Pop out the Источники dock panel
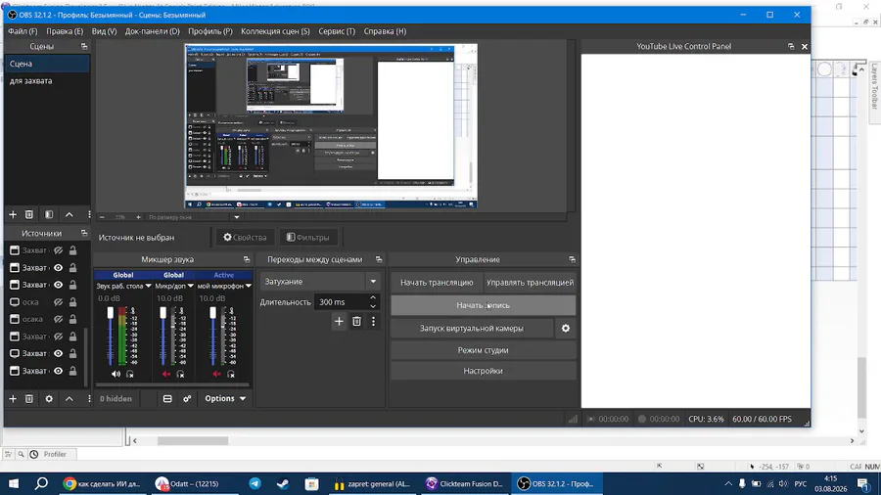The image size is (881, 495). 84,233
